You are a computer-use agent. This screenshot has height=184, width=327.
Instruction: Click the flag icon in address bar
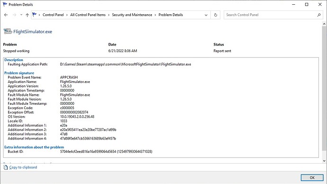(35, 15)
